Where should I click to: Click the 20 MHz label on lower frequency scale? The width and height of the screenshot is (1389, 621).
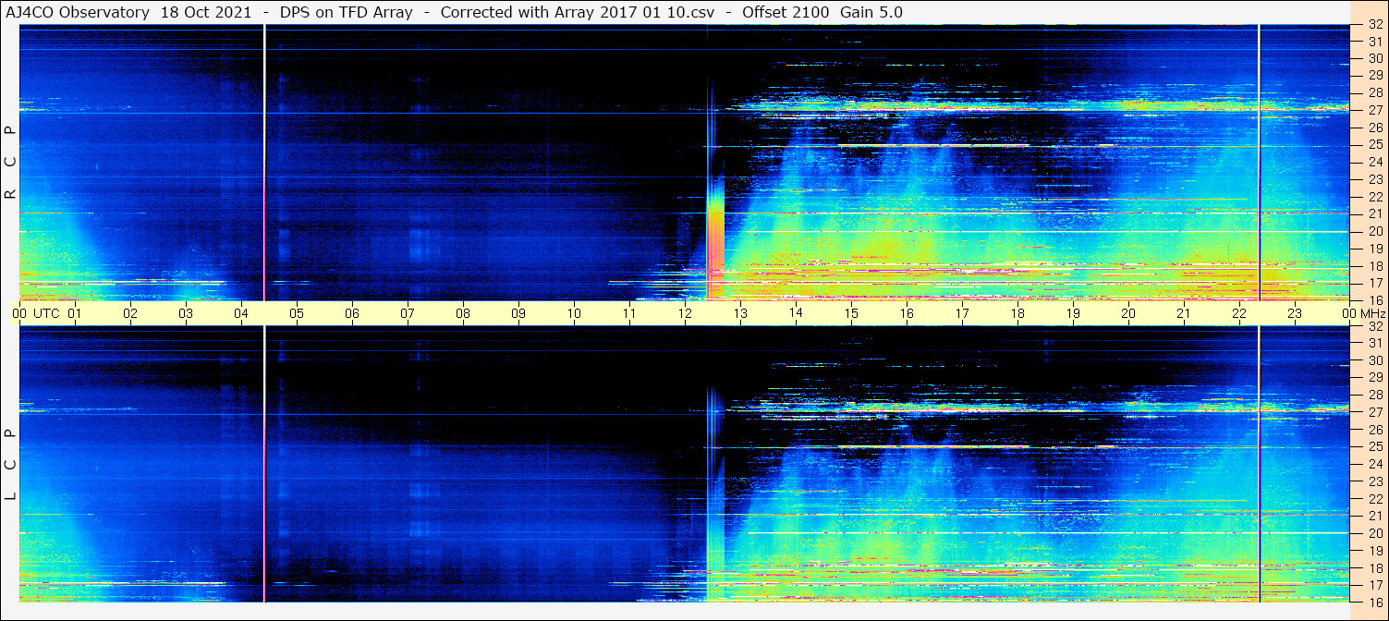(x=1374, y=533)
